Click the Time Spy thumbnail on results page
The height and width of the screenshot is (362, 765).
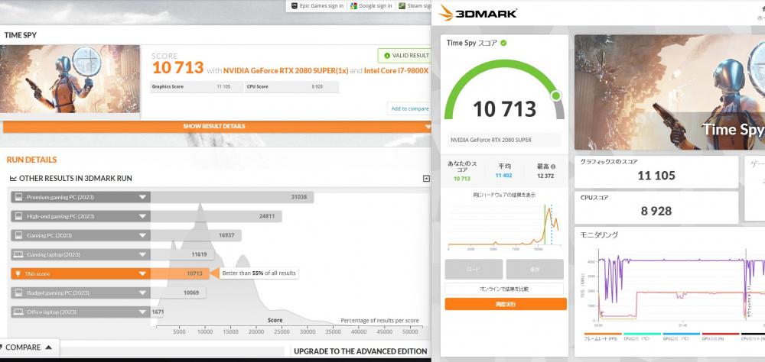pos(70,79)
